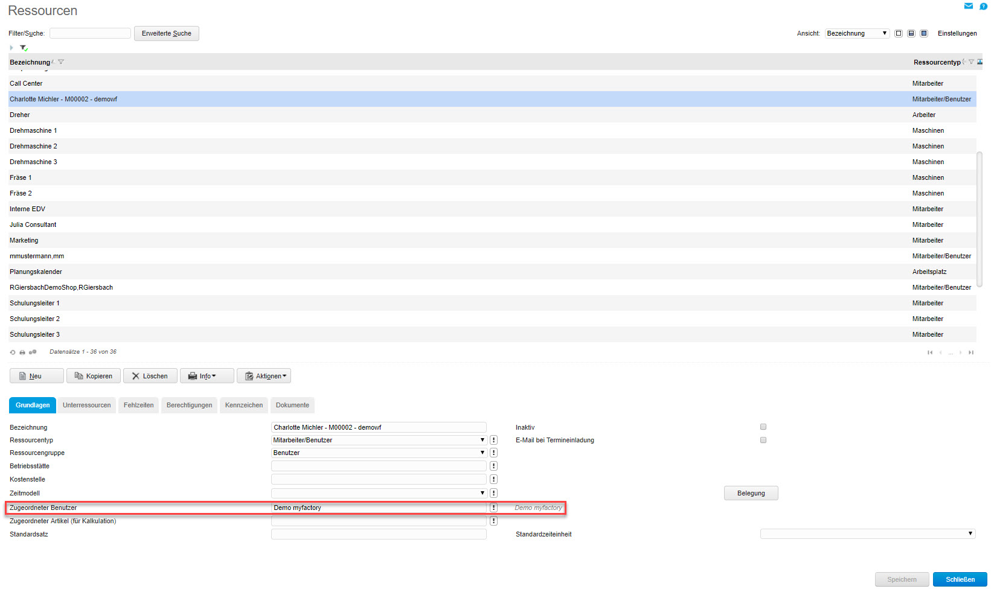Image resolution: width=994 pixels, height=589 pixels.
Task: Click the filter funnel beside the Ressourcentyp header
Action: tap(971, 62)
